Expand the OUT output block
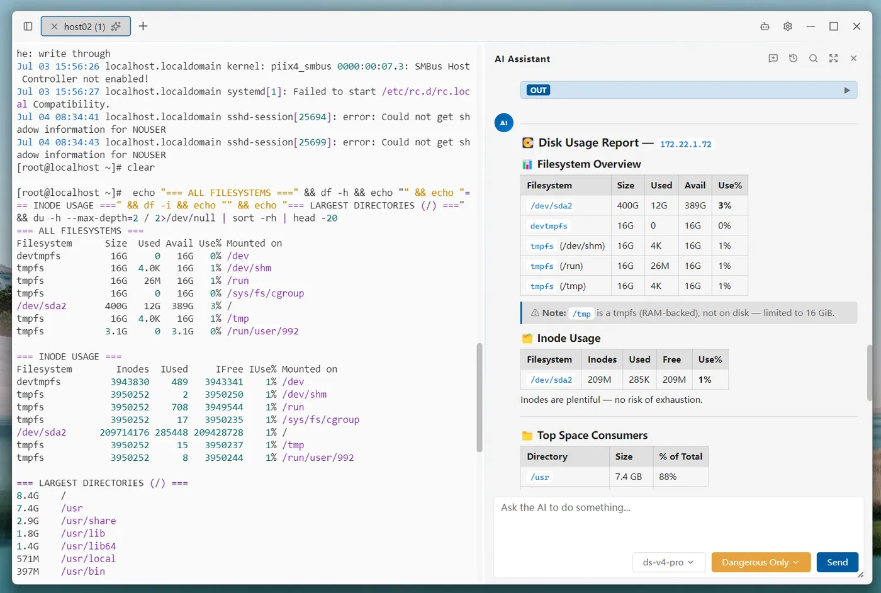The image size is (881, 593). (846, 90)
